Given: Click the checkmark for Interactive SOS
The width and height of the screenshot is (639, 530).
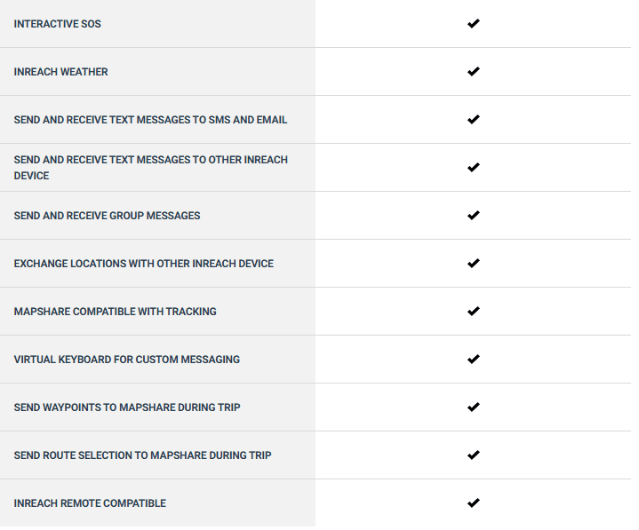Looking at the screenshot, I should (473, 24).
